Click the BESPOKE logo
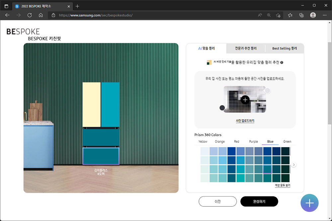The height and width of the screenshot is (221, 332). (23, 31)
